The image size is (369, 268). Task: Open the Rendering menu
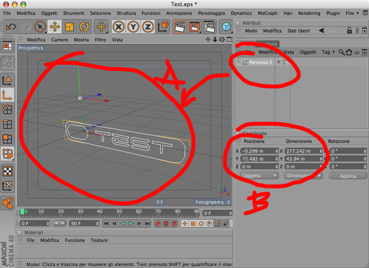click(x=309, y=13)
